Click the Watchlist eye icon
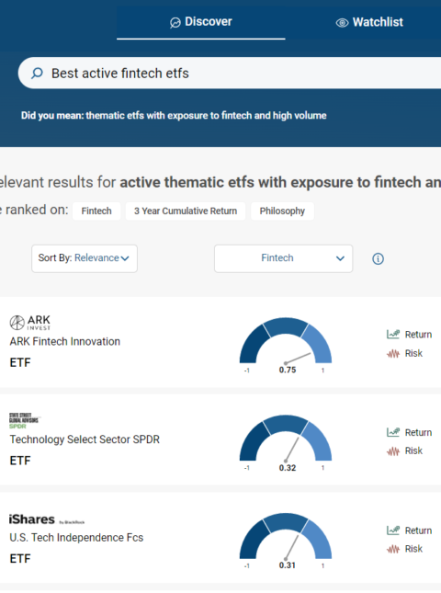 [x=342, y=23]
